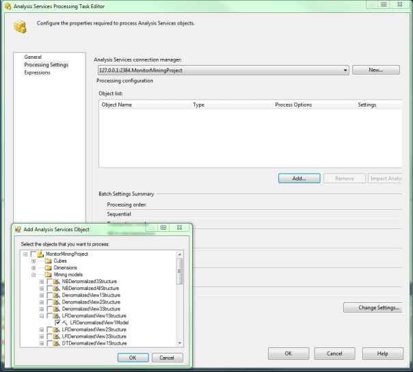This screenshot has width=413, height=372.
Task: Click the NBDenormalized3Structure mining structure icon
Action: (x=57, y=281)
